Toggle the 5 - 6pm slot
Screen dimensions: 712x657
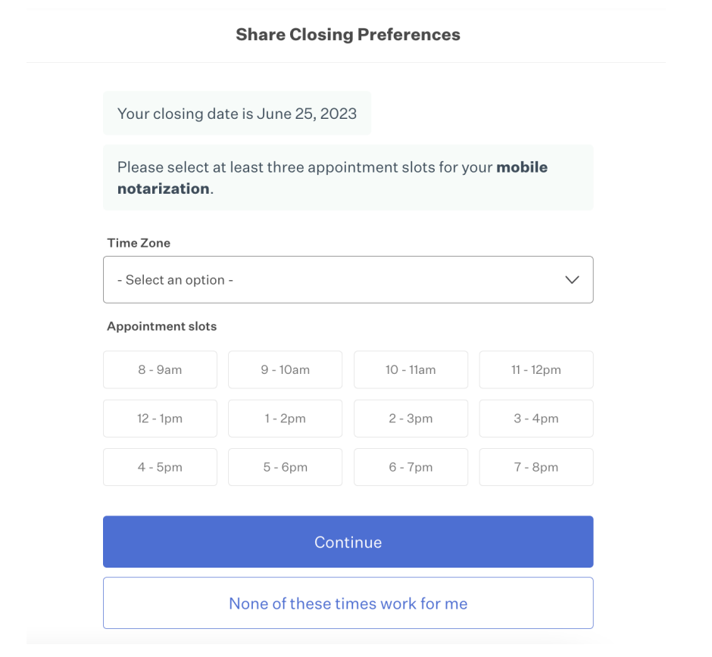click(x=285, y=467)
